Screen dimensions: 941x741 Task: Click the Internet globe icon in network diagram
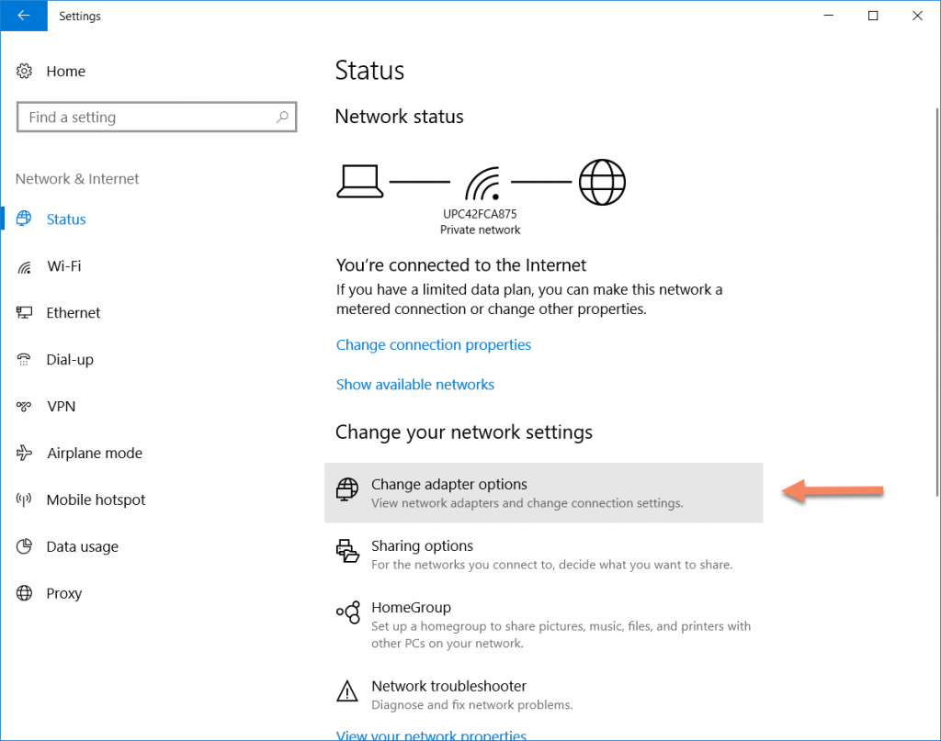point(602,182)
